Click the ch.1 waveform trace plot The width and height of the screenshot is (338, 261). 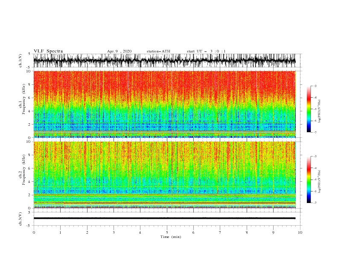[164, 61]
